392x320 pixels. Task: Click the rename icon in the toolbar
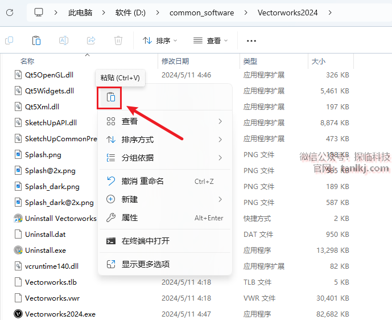point(64,40)
